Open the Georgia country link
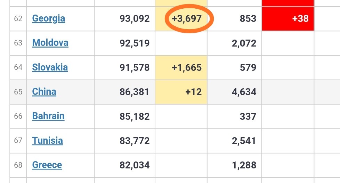 pyautogui.click(x=48, y=18)
